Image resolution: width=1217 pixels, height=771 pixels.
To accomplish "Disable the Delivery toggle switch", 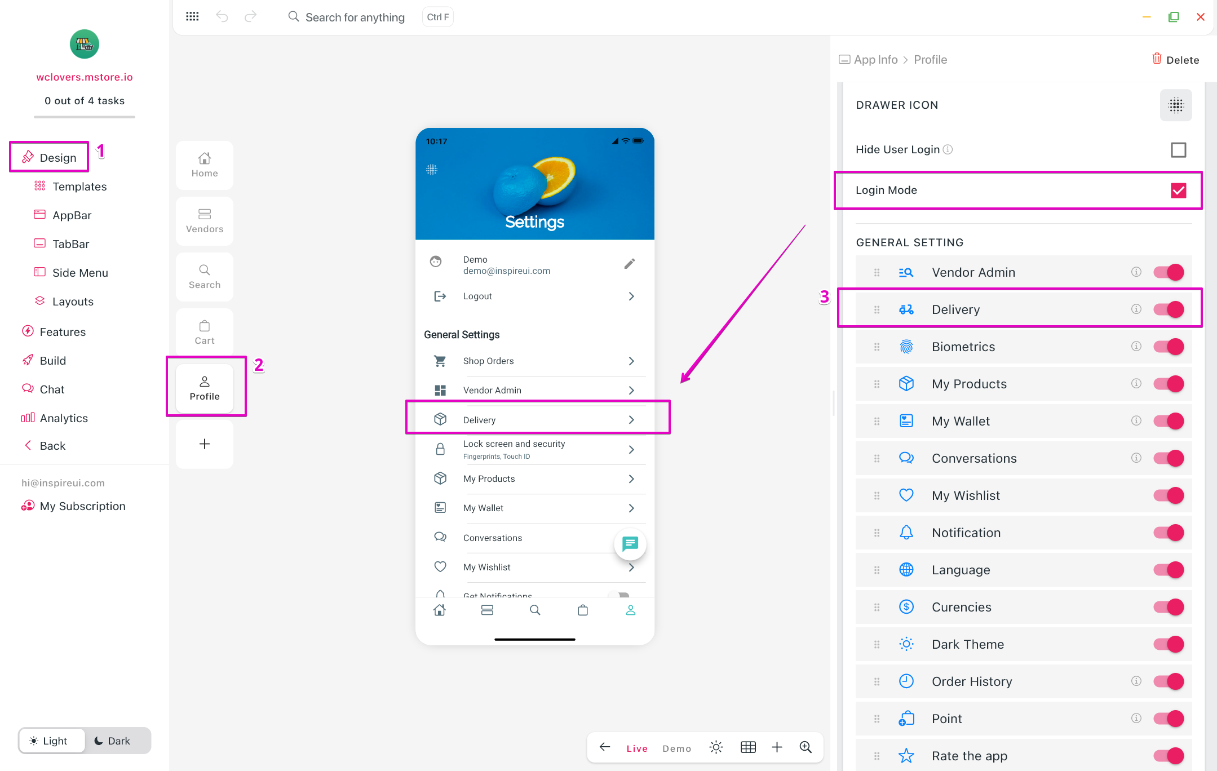I will tap(1169, 309).
